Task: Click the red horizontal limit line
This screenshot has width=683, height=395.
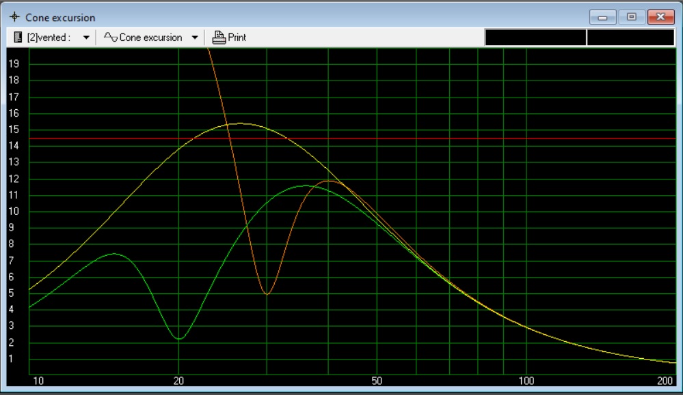Action: tap(410, 138)
